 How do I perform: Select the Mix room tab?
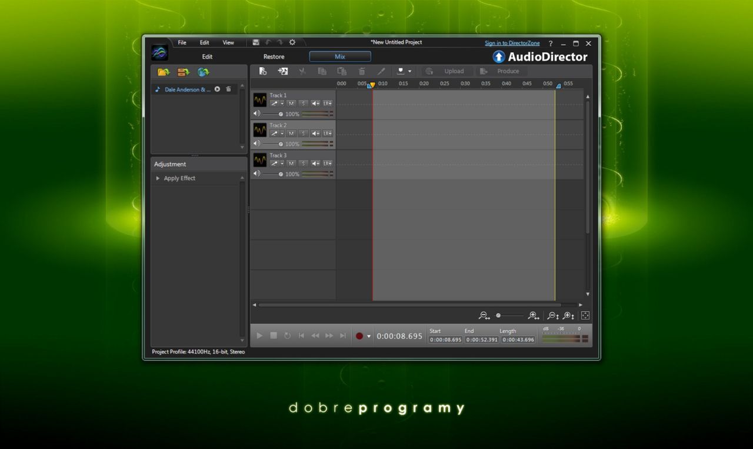click(x=340, y=56)
